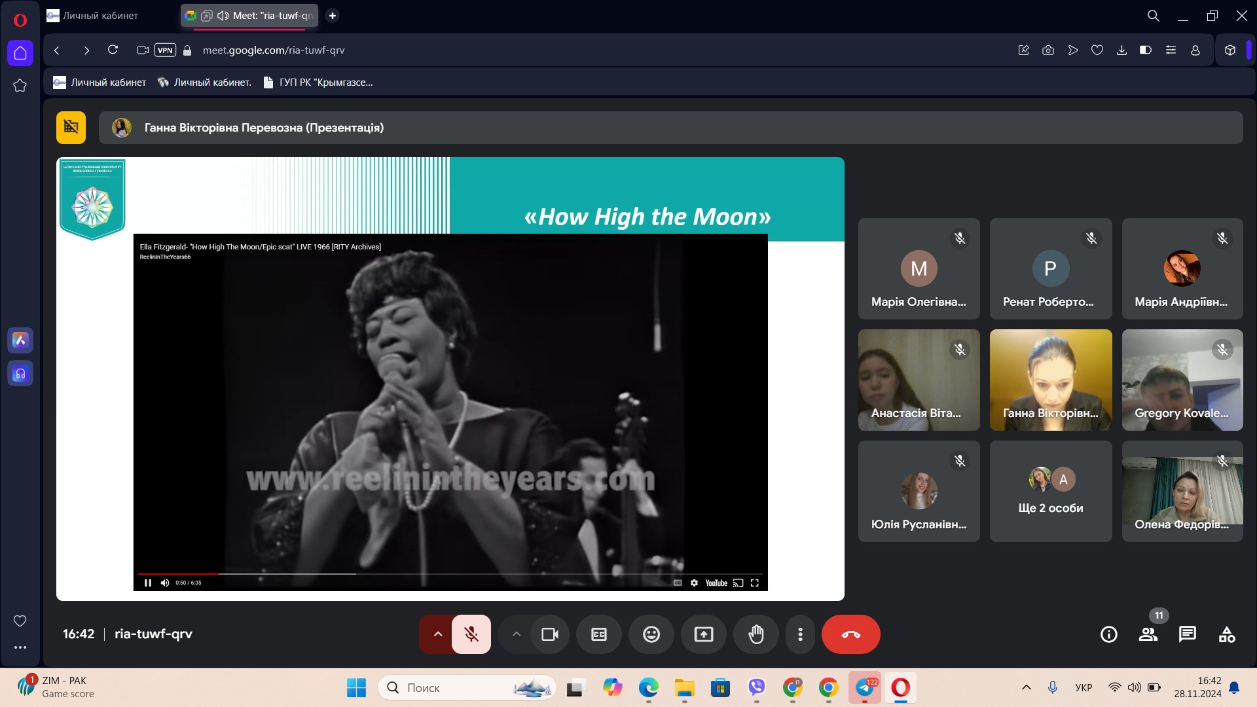Turn on closed captions
Screen dimensions: 1257x707
[598, 634]
